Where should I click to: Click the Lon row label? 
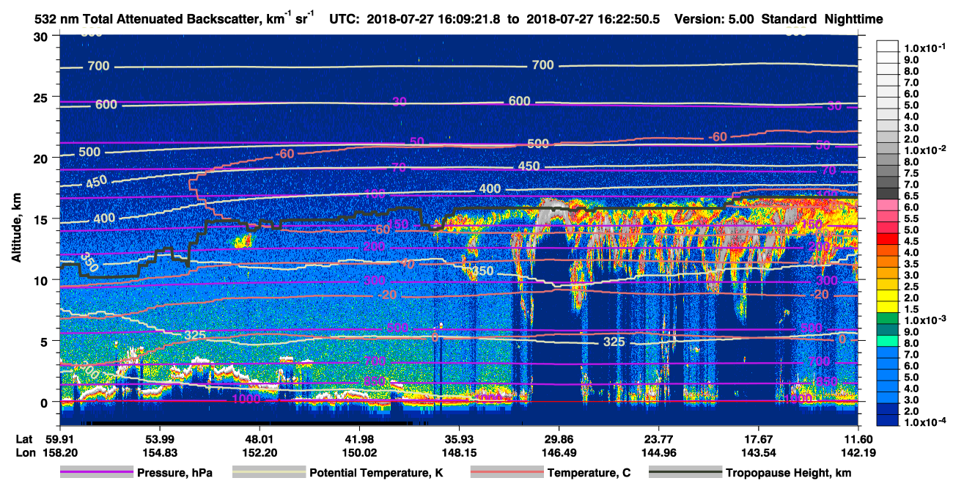point(26,452)
